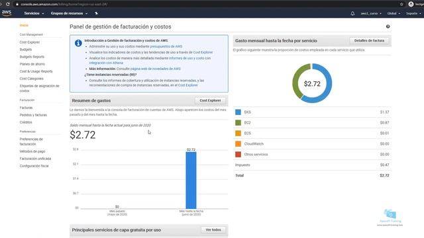This screenshot has width=424, height=238.
Task: Click the Ver todos button
Action: point(213,230)
